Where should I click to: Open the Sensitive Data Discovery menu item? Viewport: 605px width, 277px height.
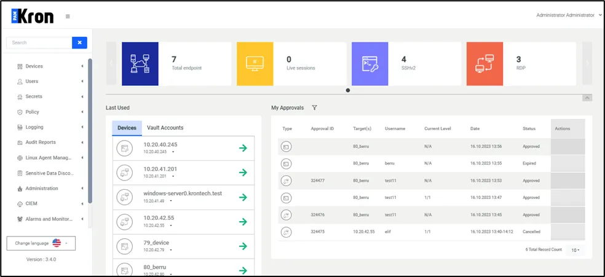49,173
